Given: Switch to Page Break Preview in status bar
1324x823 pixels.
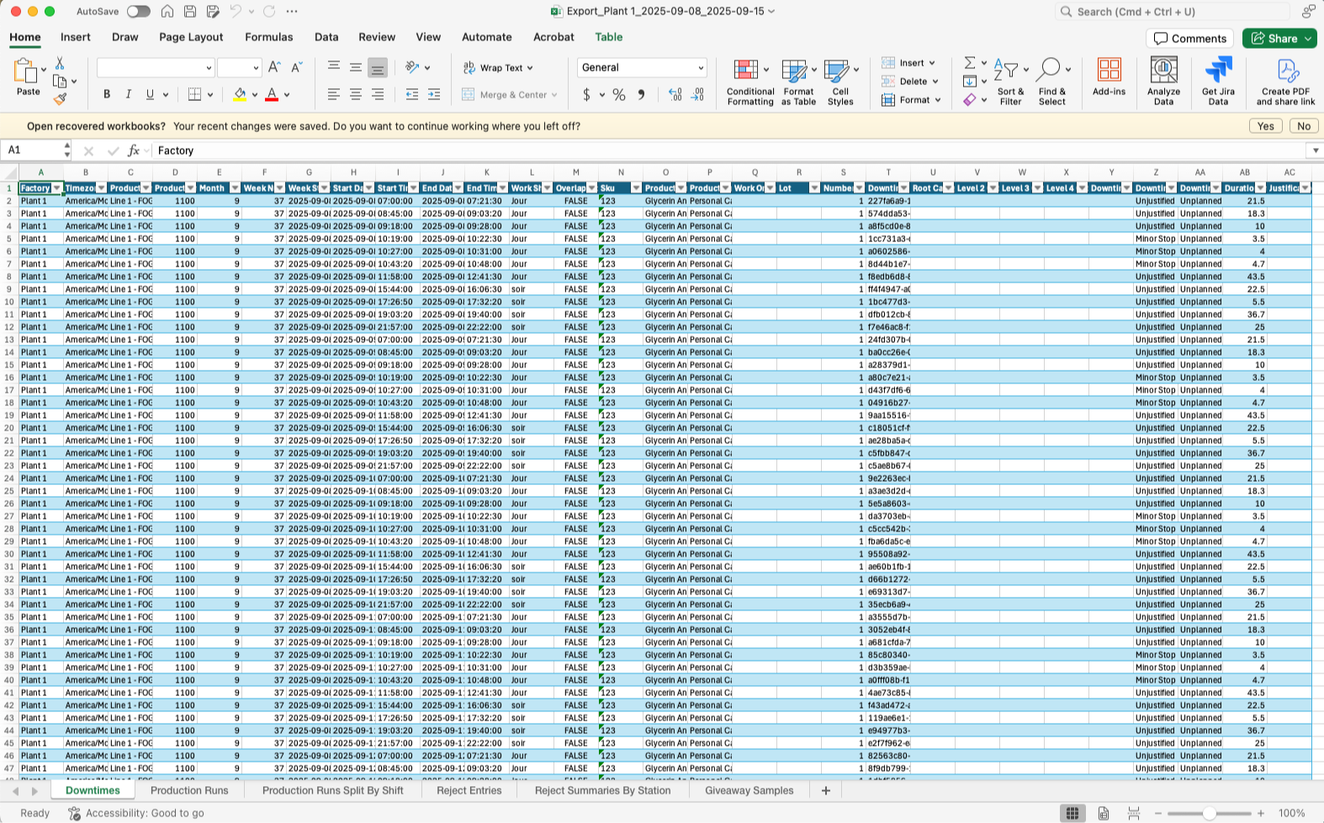Looking at the screenshot, I should click(x=1134, y=813).
